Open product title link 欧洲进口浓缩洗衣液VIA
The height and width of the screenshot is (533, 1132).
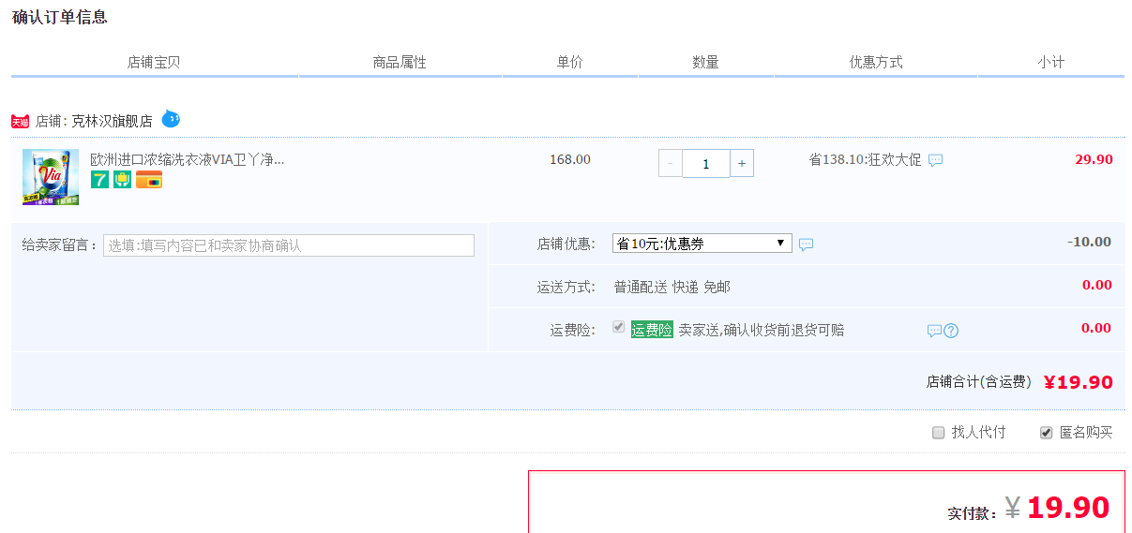188,159
